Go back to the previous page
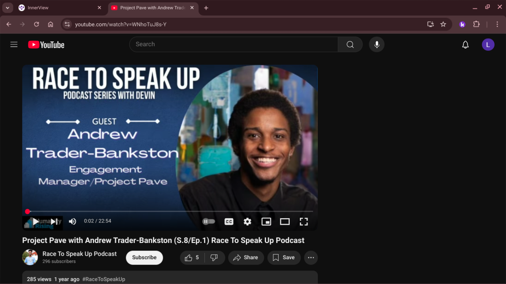Image resolution: width=506 pixels, height=284 pixels. click(9, 24)
